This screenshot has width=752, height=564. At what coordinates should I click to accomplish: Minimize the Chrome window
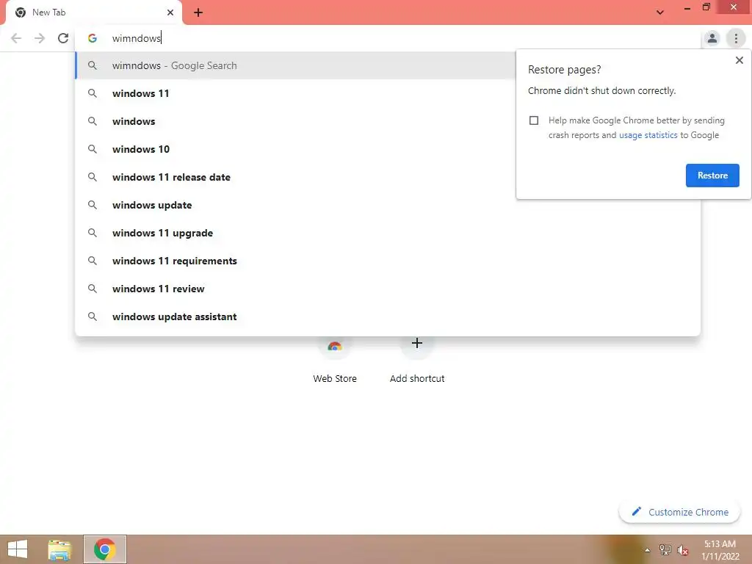687,8
